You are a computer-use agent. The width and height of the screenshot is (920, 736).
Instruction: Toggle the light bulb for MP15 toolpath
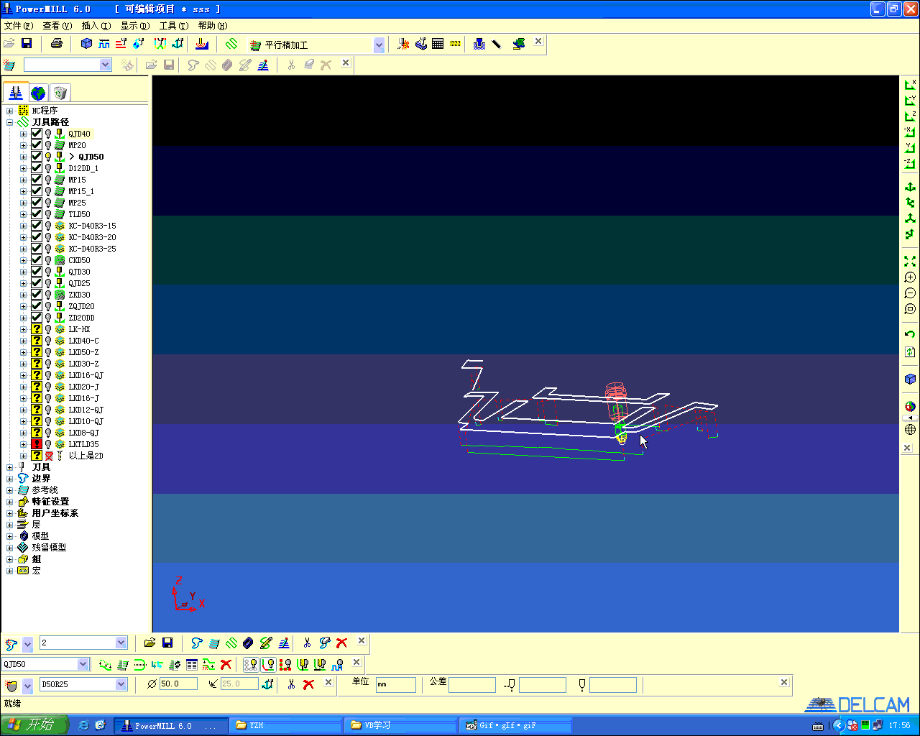click(x=48, y=180)
